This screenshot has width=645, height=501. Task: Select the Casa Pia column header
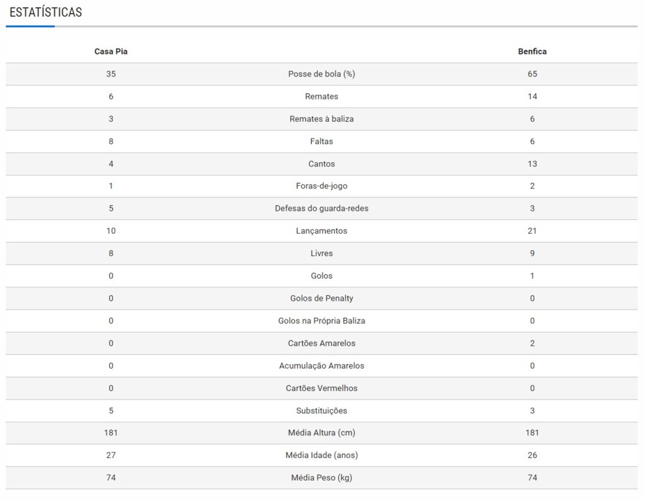(x=111, y=51)
